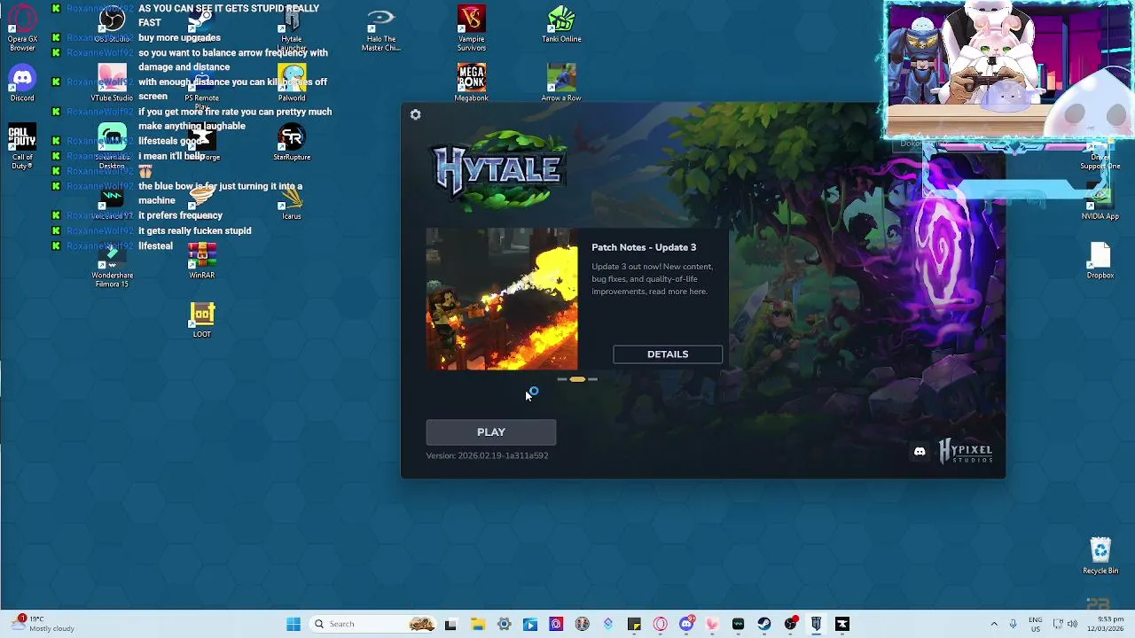Select Dropbox desktop file icon
Image resolution: width=1135 pixels, height=638 pixels.
point(1100,260)
